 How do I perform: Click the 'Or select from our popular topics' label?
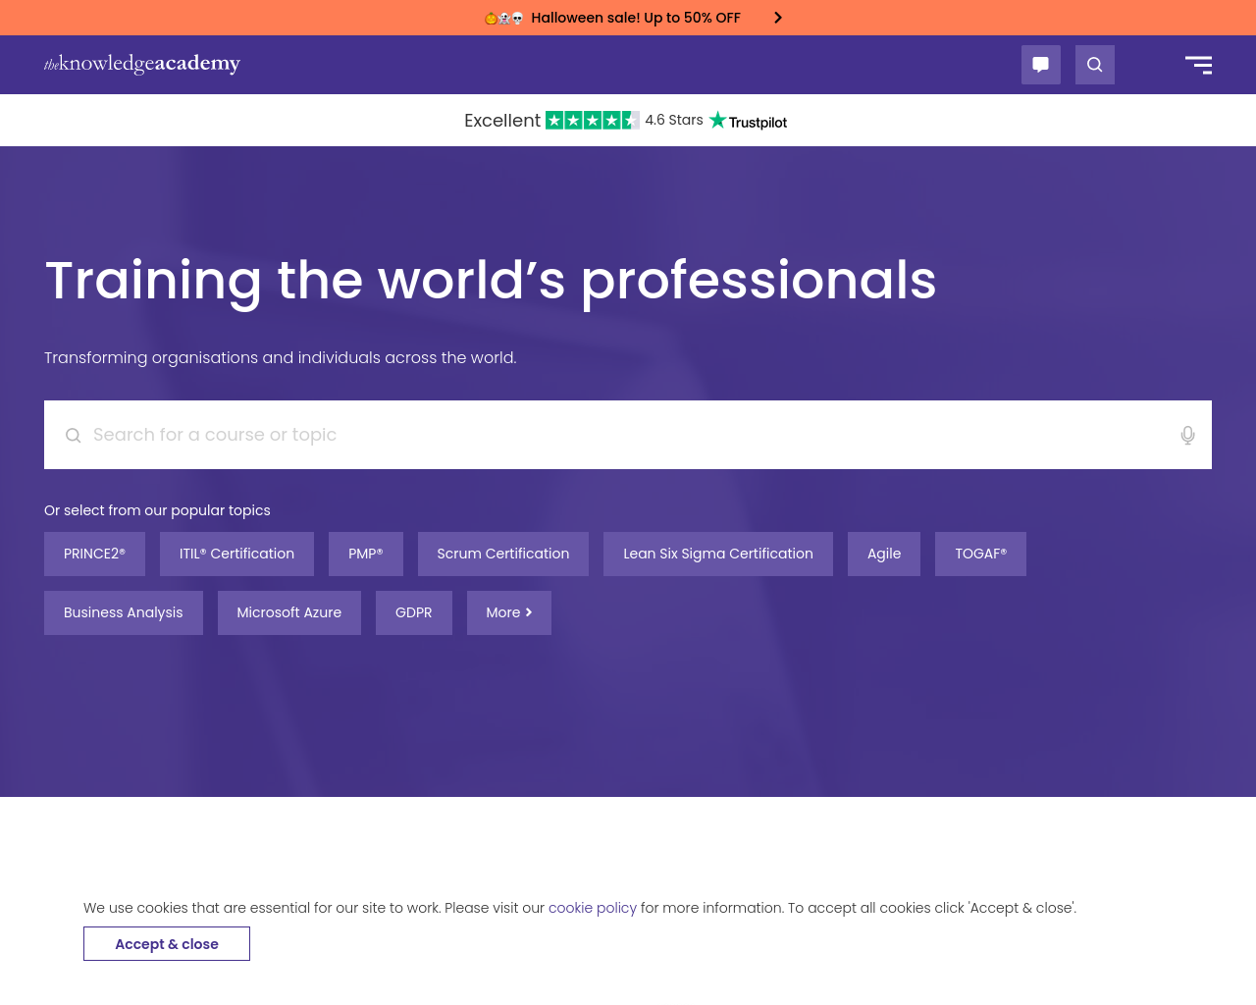[x=157, y=510]
